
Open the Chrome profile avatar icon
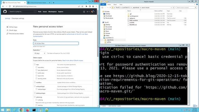[93, 6]
